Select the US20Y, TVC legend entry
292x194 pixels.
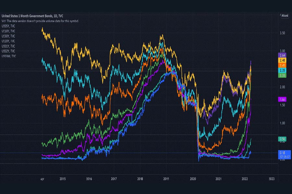tap(8, 41)
